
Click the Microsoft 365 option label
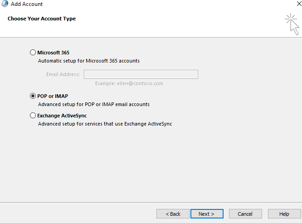pos(53,53)
